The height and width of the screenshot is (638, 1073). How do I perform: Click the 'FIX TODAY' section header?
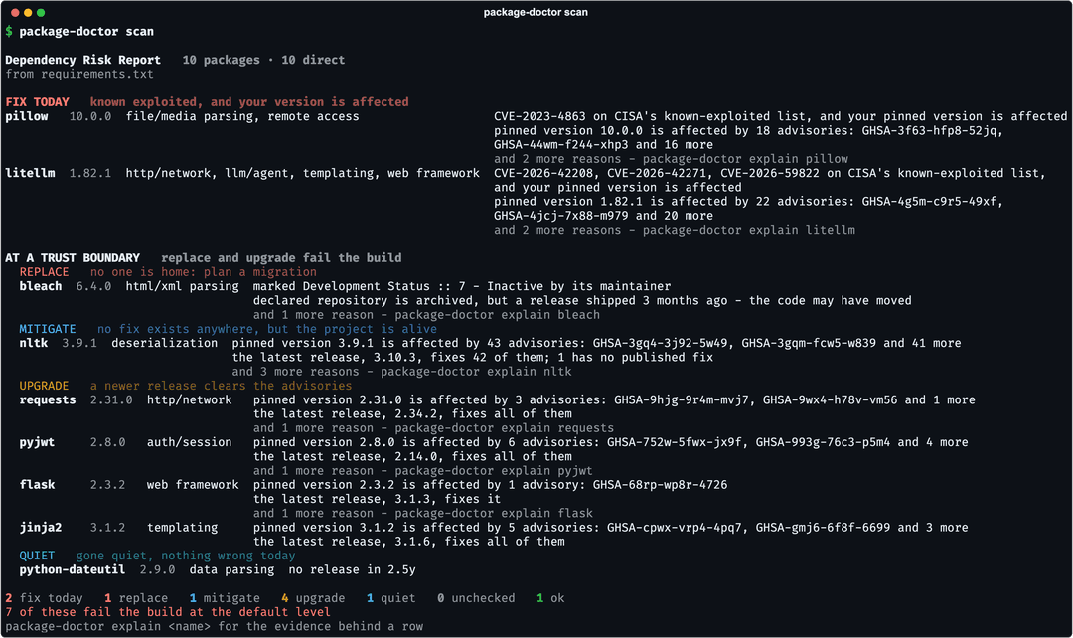coord(37,102)
